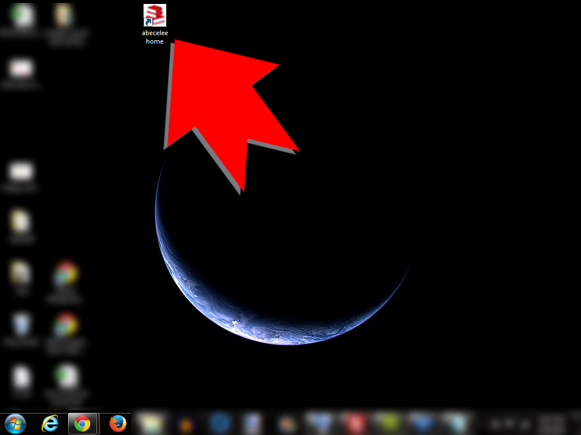Screen dimensions: 581x435
Task: Open the Windows Start menu orb
Action: pos(15,424)
